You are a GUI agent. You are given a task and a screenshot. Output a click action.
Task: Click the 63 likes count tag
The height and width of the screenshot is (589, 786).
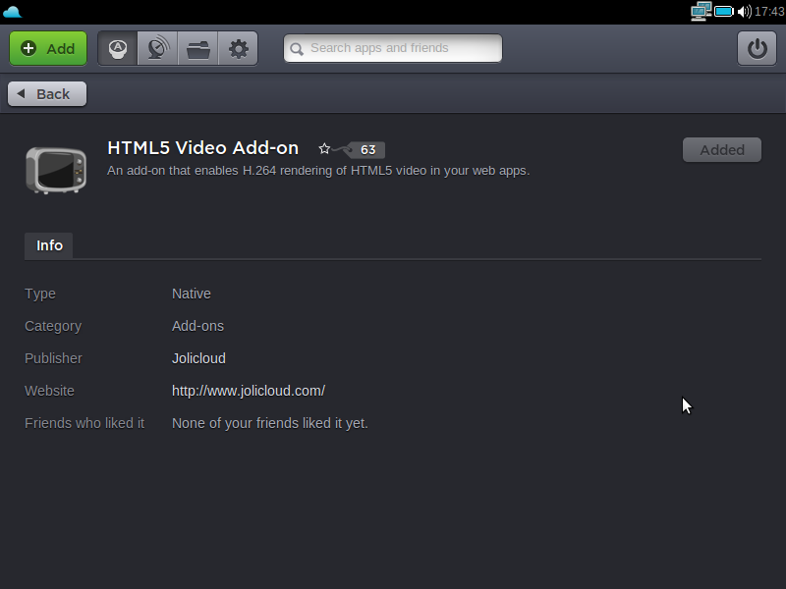click(367, 150)
